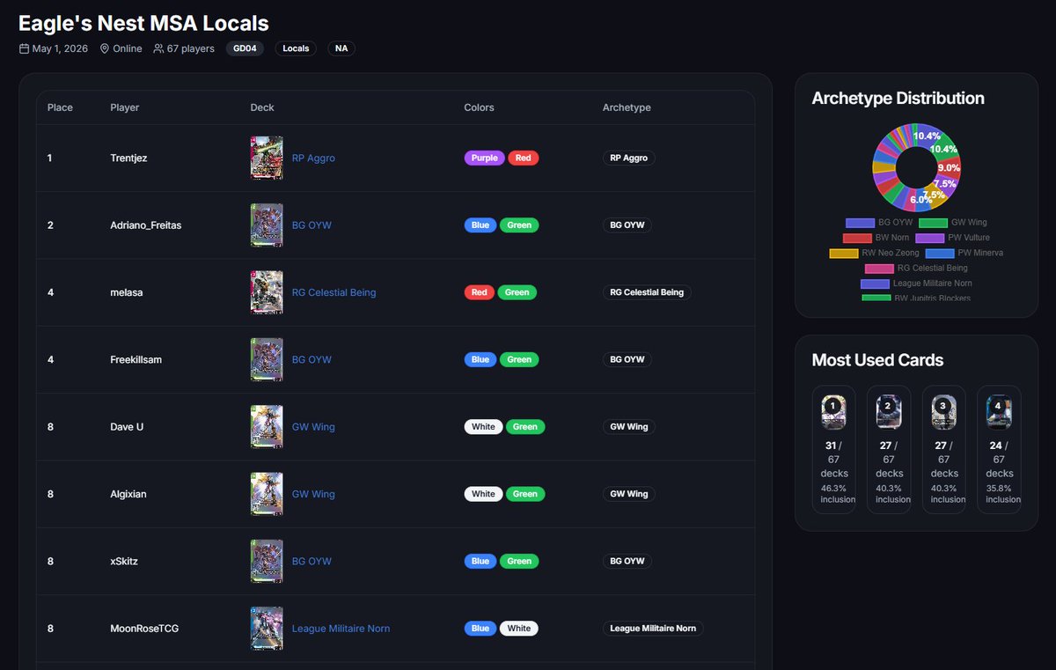Click the Place column header

(x=60, y=107)
